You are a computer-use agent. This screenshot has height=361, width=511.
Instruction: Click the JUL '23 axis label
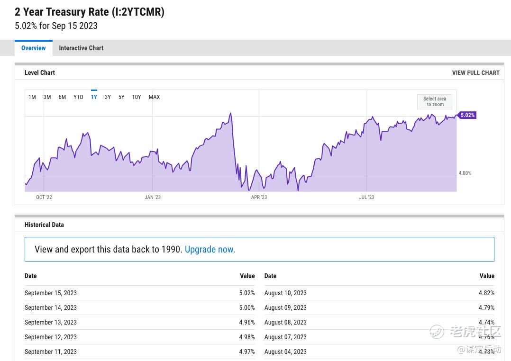[x=366, y=197]
